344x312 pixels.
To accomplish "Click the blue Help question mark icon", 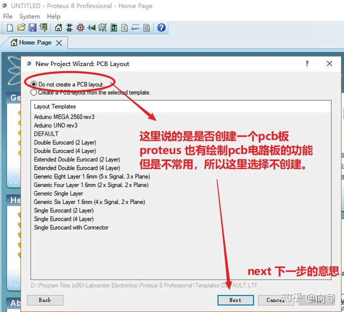I will 161,28.
